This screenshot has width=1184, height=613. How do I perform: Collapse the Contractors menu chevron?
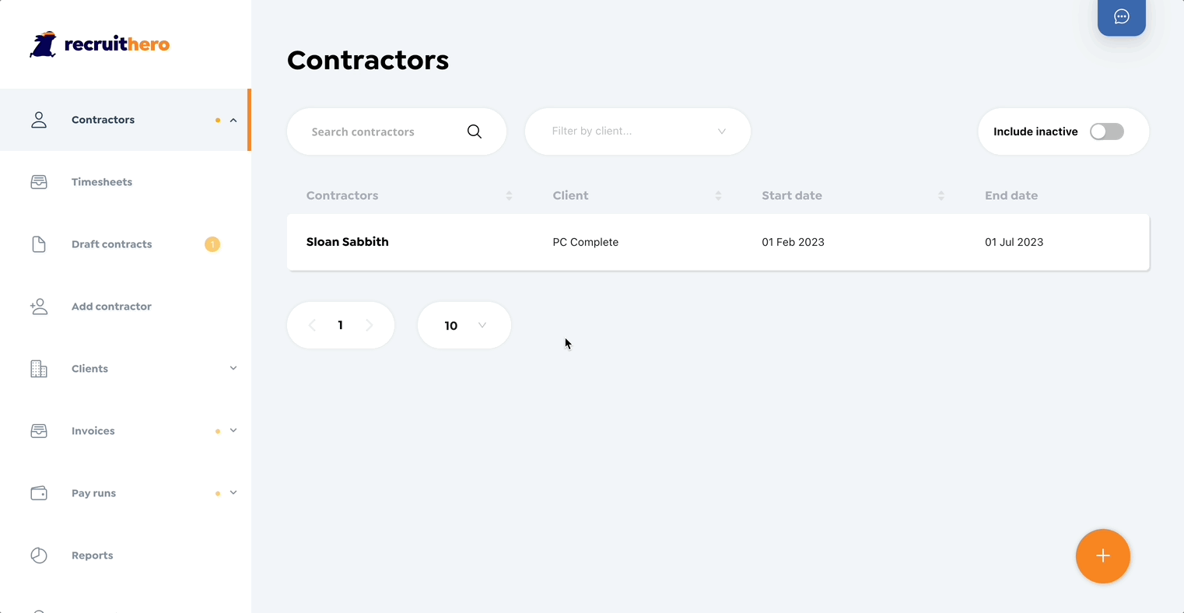pyautogui.click(x=233, y=120)
